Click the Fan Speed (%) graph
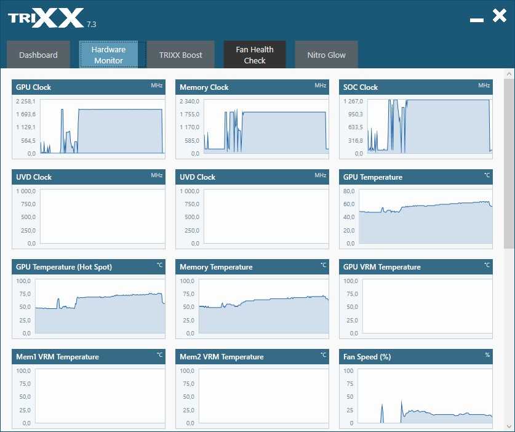 [425, 396]
